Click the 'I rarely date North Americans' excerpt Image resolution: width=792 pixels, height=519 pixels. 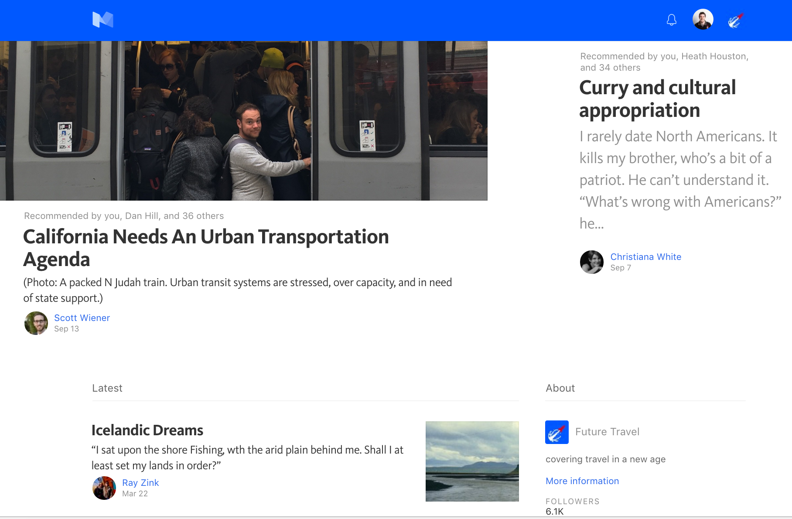pos(680,180)
